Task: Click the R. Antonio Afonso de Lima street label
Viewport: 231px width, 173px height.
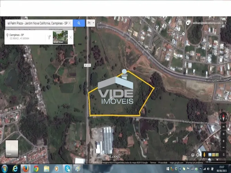Action: (x=194, y=122)
